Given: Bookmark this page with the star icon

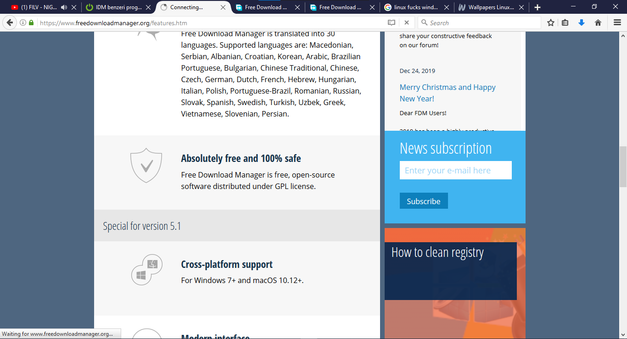Looking at the screenshot, I should click(551, 22).
